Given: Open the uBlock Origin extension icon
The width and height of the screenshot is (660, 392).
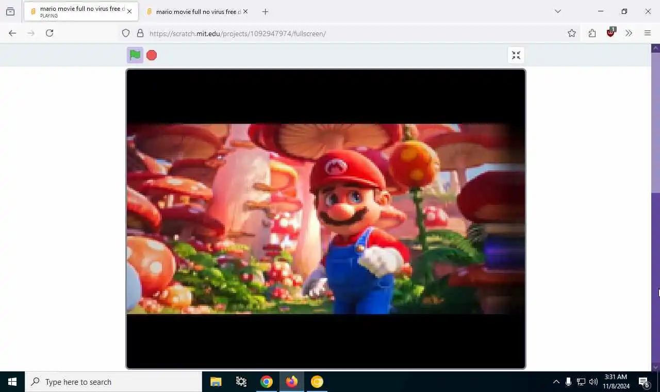Looking at the screenshot, I should (x=611, y=32).
